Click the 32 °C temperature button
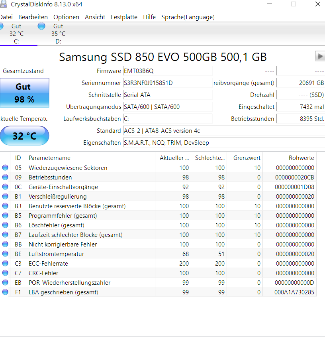325x341 pixels. (x=25, y=136)
